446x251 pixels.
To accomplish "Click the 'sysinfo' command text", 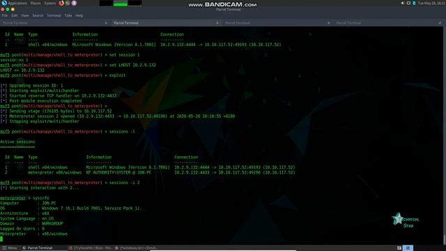I will click(40, 198).
